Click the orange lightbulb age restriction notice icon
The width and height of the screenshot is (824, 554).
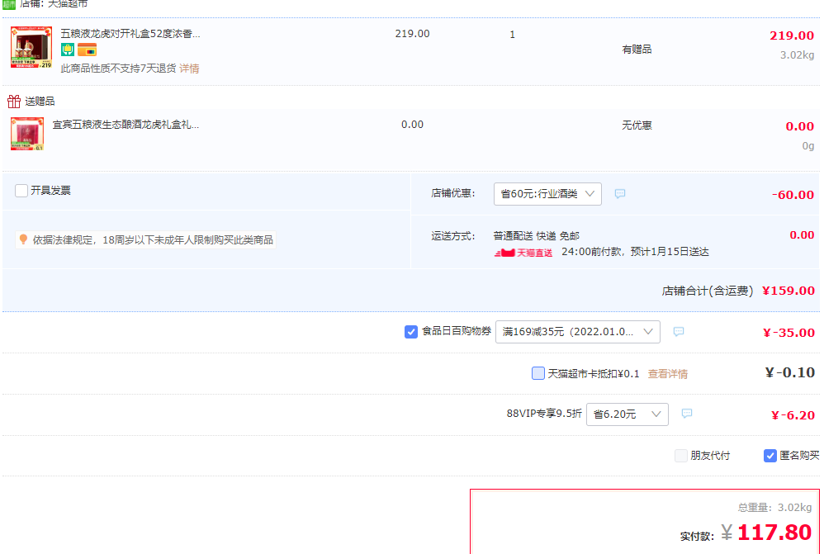point(23,239)
